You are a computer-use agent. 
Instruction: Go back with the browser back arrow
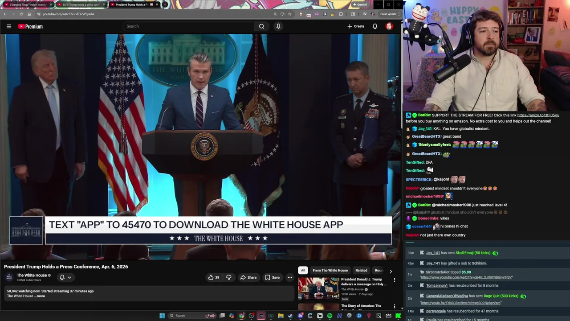(x=5, y=14)
